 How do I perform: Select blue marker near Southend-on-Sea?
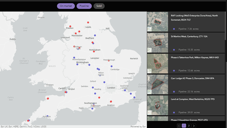tap(125, 90)
